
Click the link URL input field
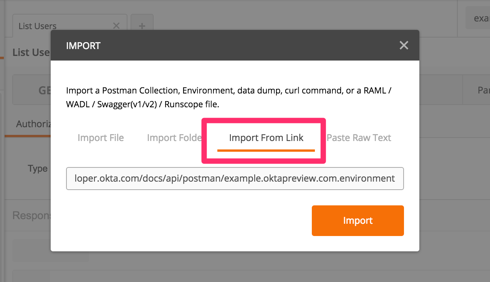coord(235,179)
